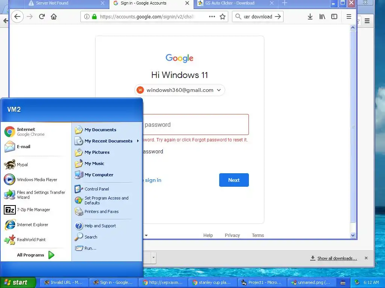Switch to Invalid URL taskbar window
Image resolution: width=385 pixels, height=288 pixels.
pyautogui.click(x=64, y=283)
